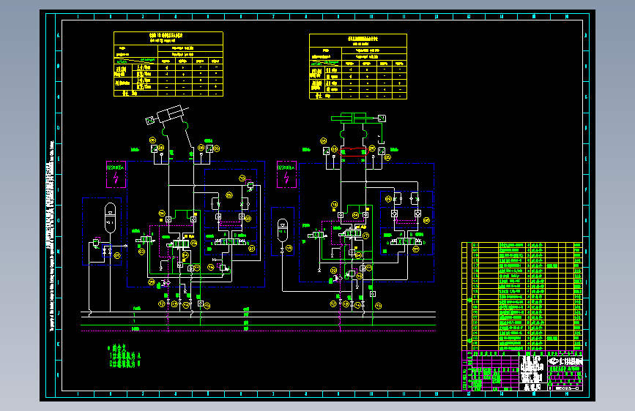635x411 pixels.
Task: Select balloon 11 beside right accumulator
Action: coord(289,248)
